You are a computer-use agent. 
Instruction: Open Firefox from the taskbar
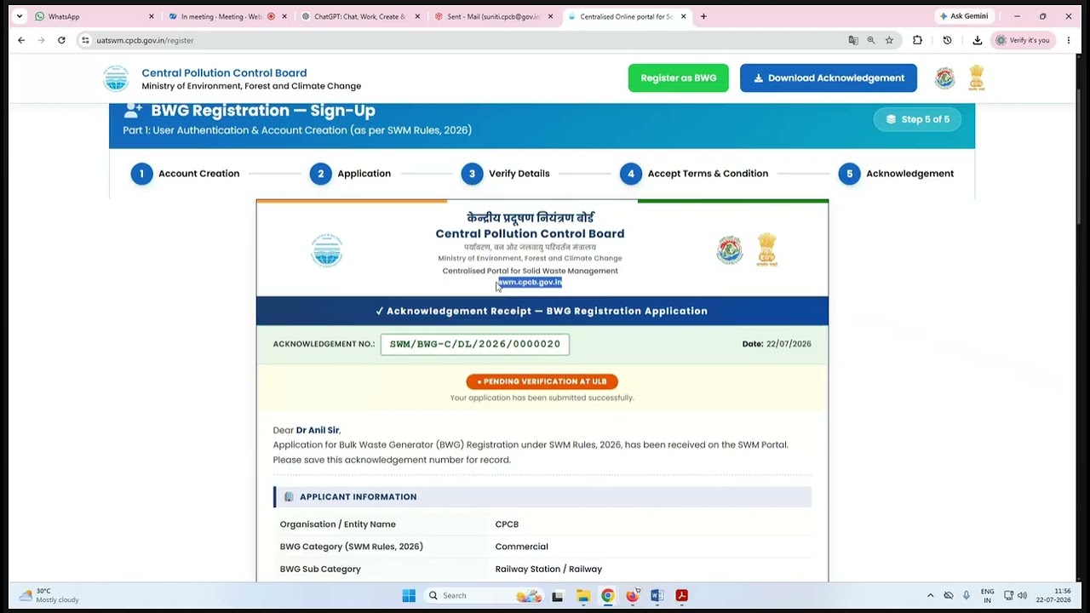click(633, 595)
